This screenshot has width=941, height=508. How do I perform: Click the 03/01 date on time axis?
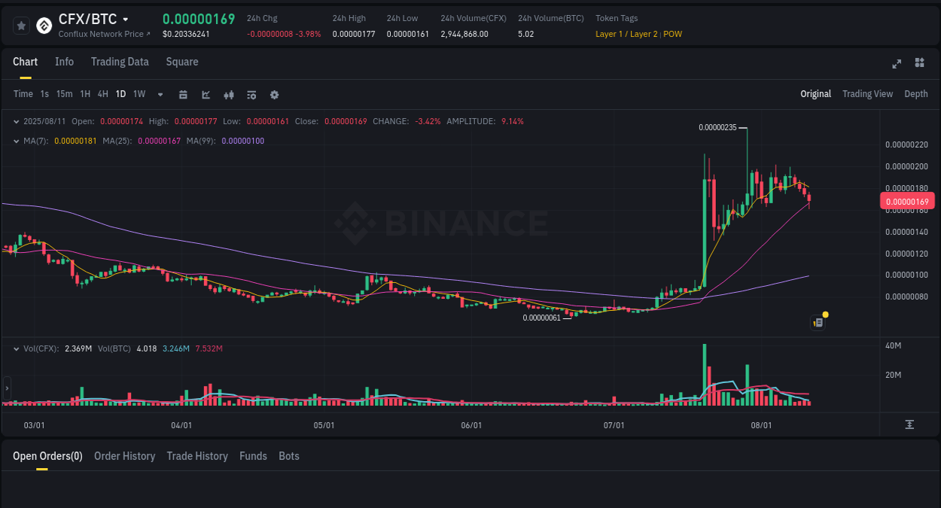[35, 425]
